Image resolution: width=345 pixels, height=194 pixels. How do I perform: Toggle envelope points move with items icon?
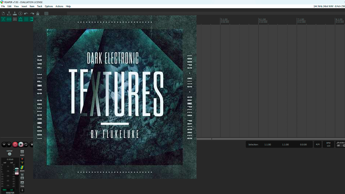20,19
